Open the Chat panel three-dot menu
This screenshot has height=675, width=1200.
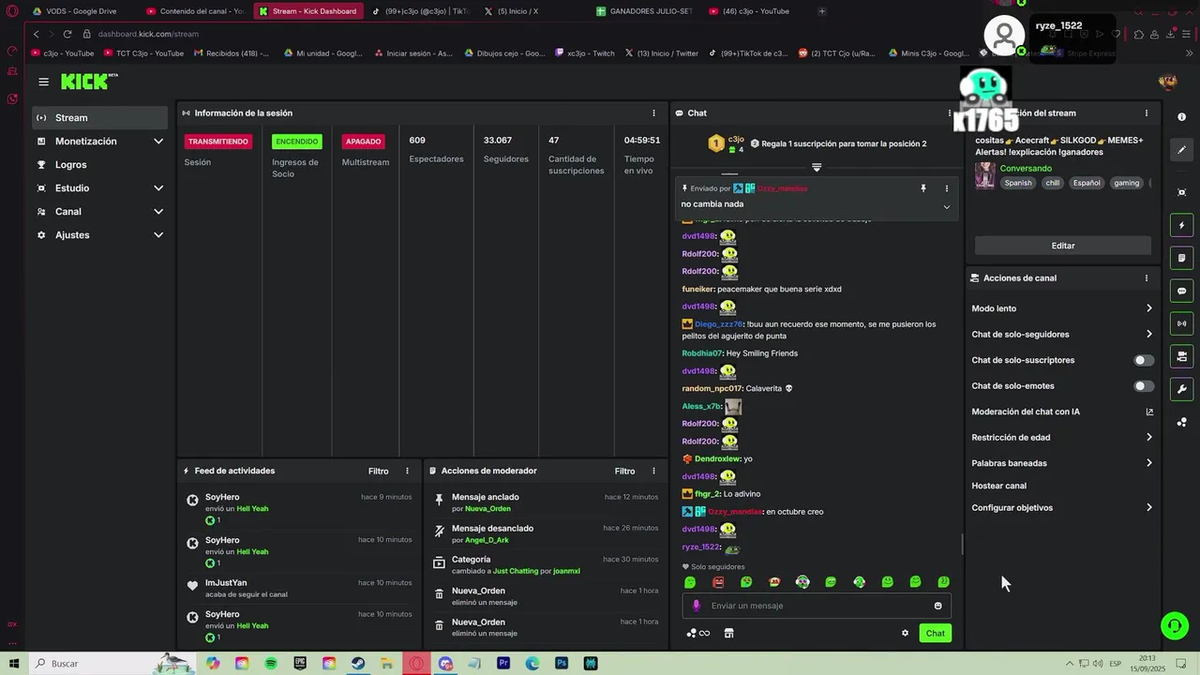(949, 112)
